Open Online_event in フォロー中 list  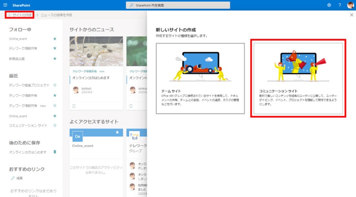click(18, 39)
